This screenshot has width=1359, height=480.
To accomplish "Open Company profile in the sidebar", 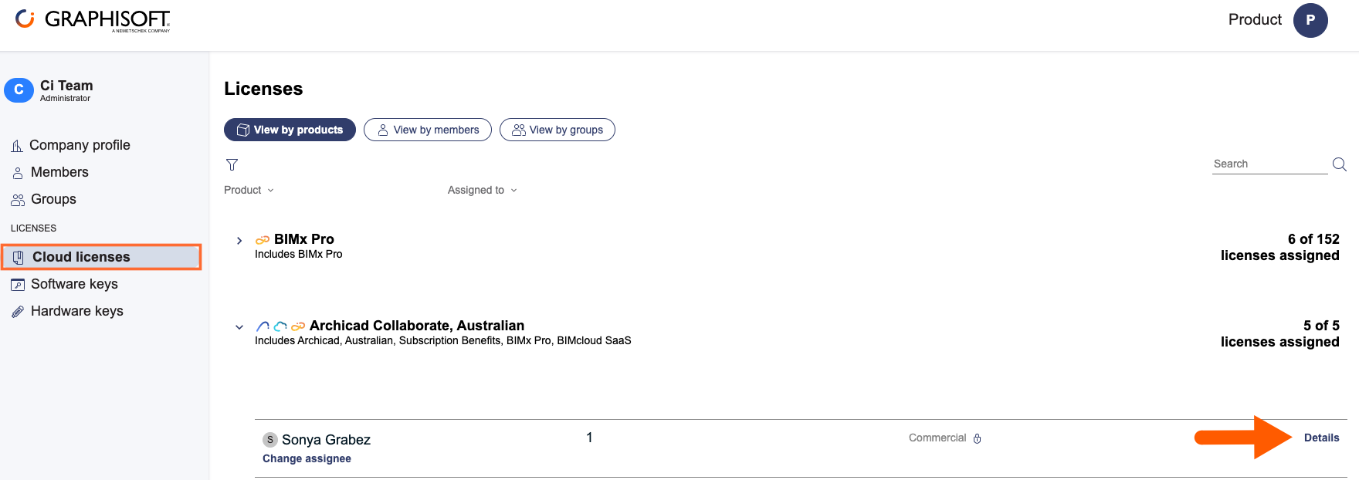I will click(x=80, y=145).
